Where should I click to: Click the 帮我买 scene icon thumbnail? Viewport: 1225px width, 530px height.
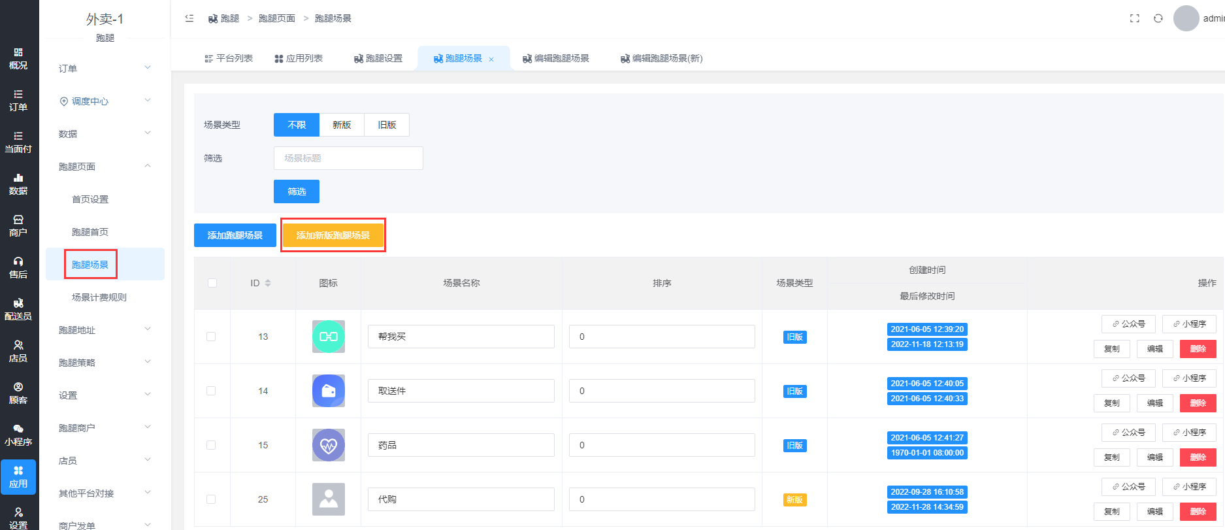click(x=329, y=337)
